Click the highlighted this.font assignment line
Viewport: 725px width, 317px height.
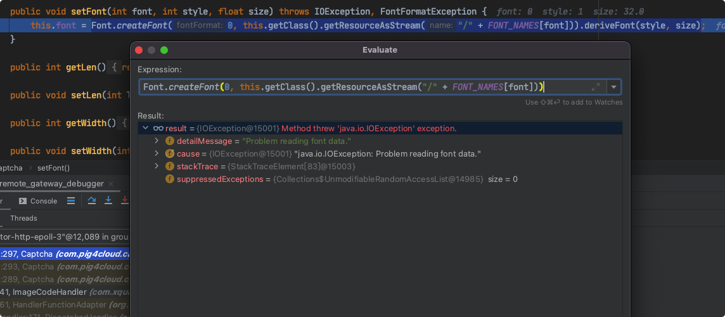pos(362,25)
